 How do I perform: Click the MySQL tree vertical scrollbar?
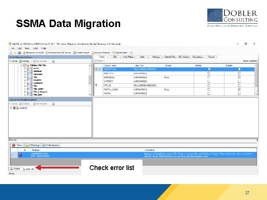coord(90,80)
